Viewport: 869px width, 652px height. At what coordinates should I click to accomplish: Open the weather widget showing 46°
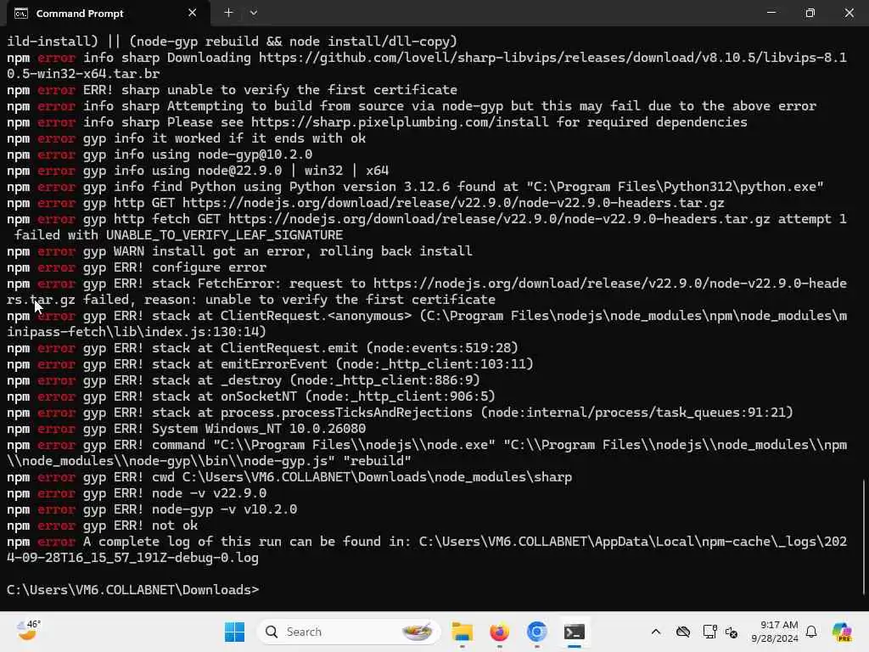(28, 631)
